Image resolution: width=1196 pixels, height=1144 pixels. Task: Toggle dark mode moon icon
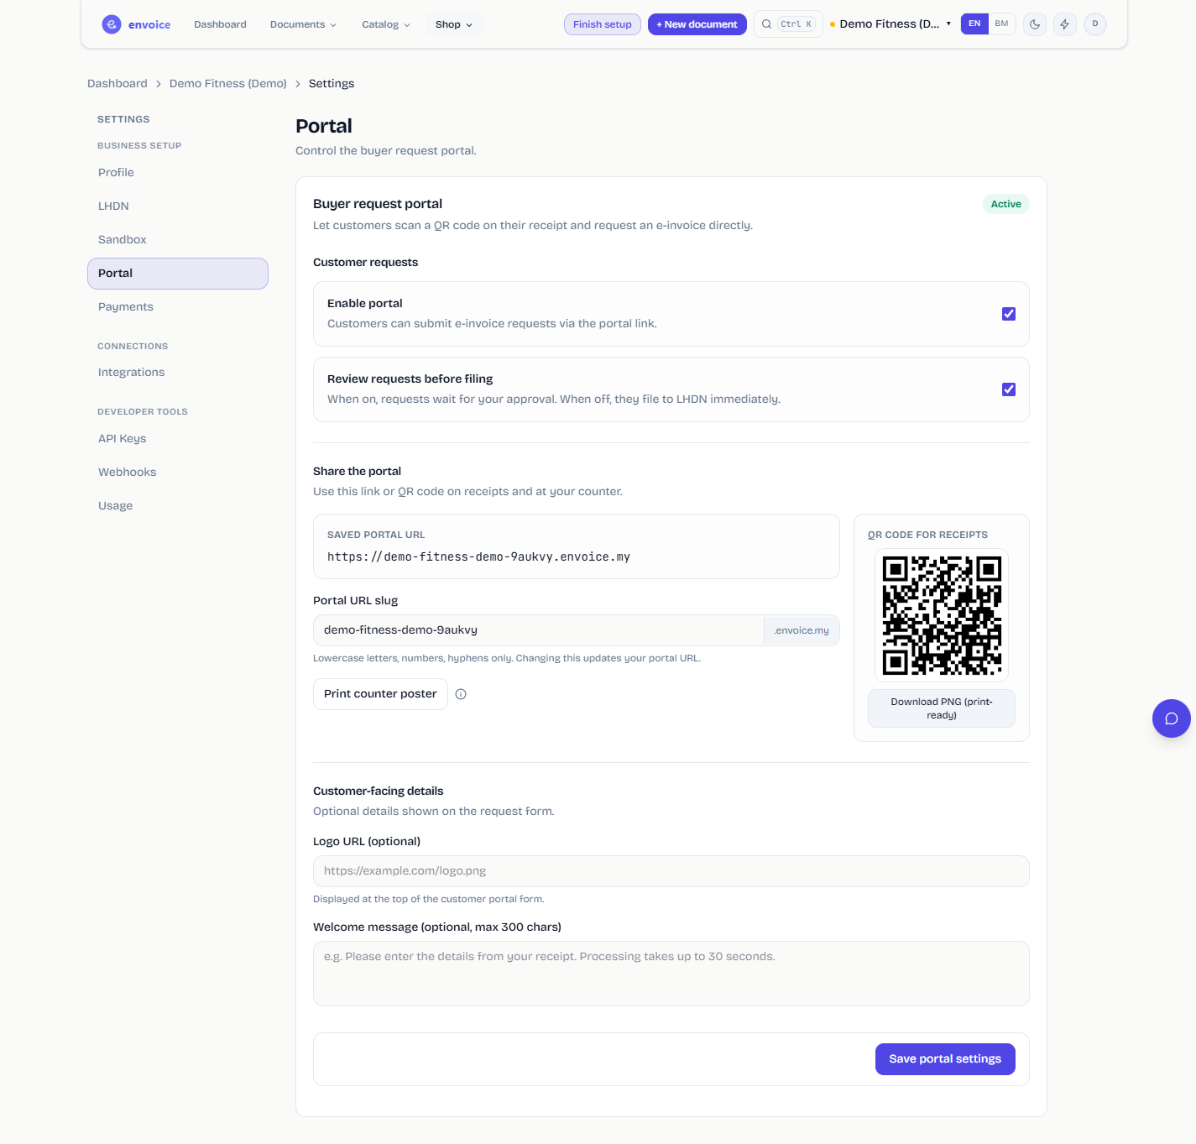pos(1035,24)
